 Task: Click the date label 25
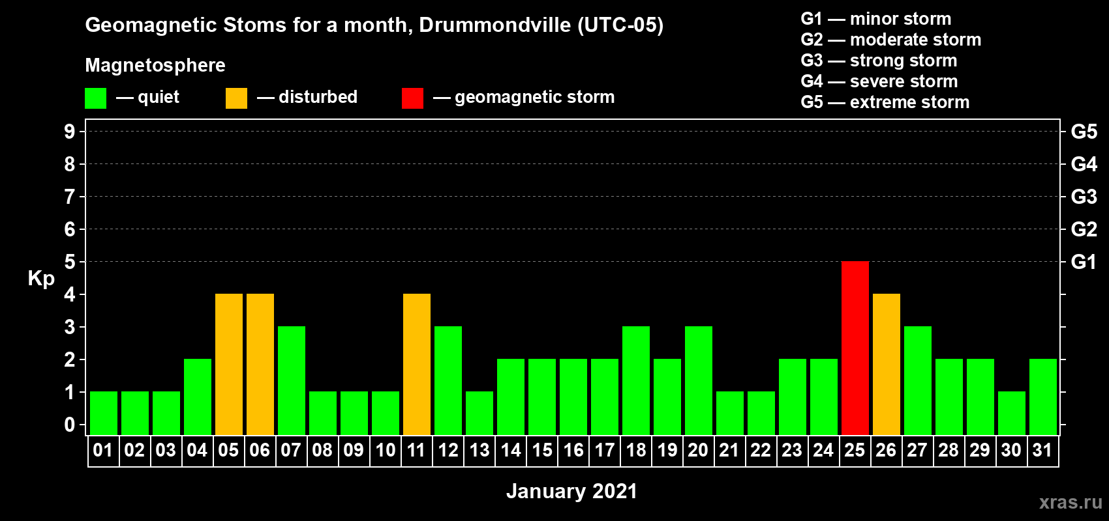pos(855,450)
